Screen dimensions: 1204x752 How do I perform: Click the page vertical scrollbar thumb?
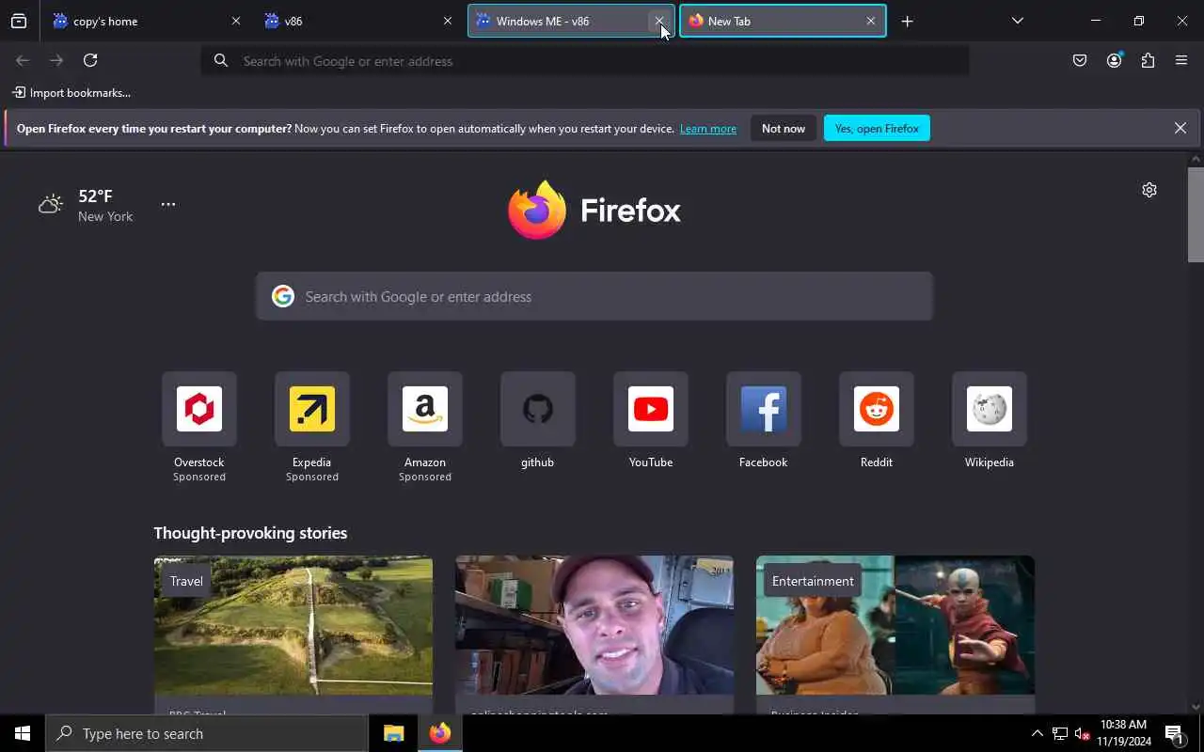point(1196,215)
